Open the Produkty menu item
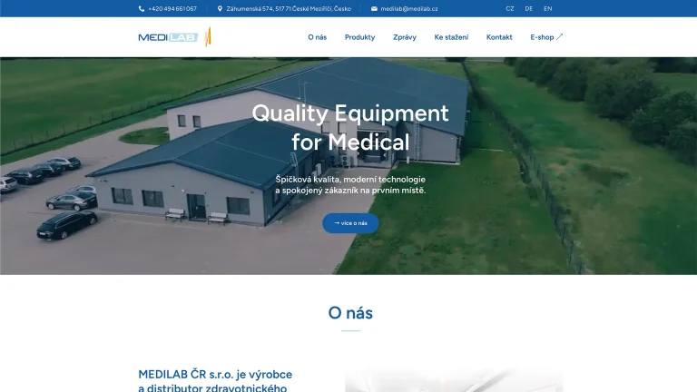The height and width of the screenshot is (392, 697). coord(359,37)
